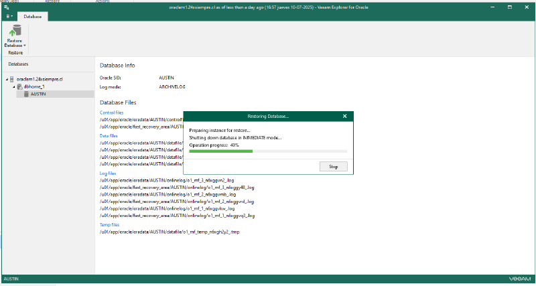Click the Veeam logo in status bar

tap(519, 279)
